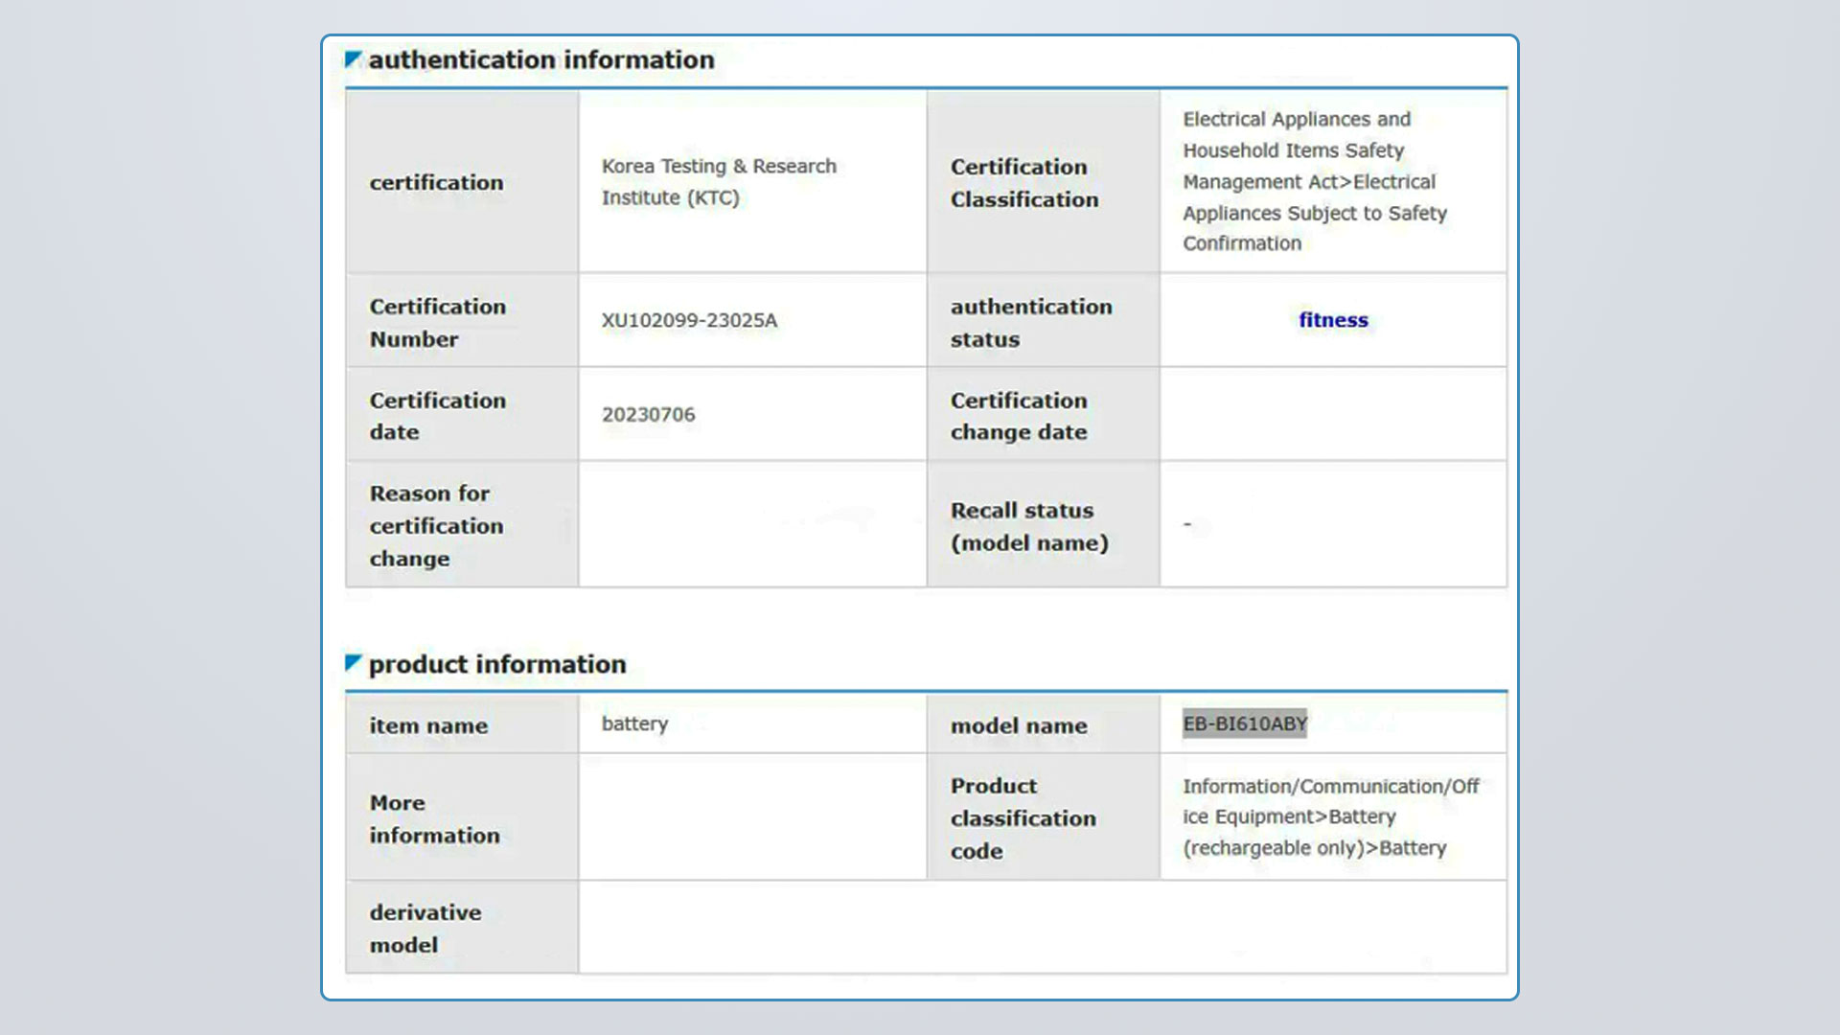Click the 'authentication status' label cell
The width and height of the screenshot is (1840, 1035).
click(x=1043, y=321)
